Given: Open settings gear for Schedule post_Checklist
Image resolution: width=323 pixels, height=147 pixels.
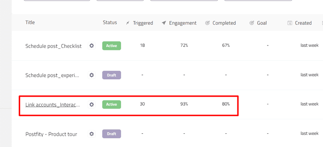Looking at the screenshot, I should [92, 46].
